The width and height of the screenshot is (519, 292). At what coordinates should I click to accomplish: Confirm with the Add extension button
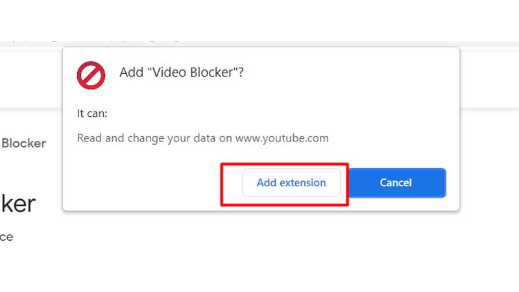click(x=291, y=183)
